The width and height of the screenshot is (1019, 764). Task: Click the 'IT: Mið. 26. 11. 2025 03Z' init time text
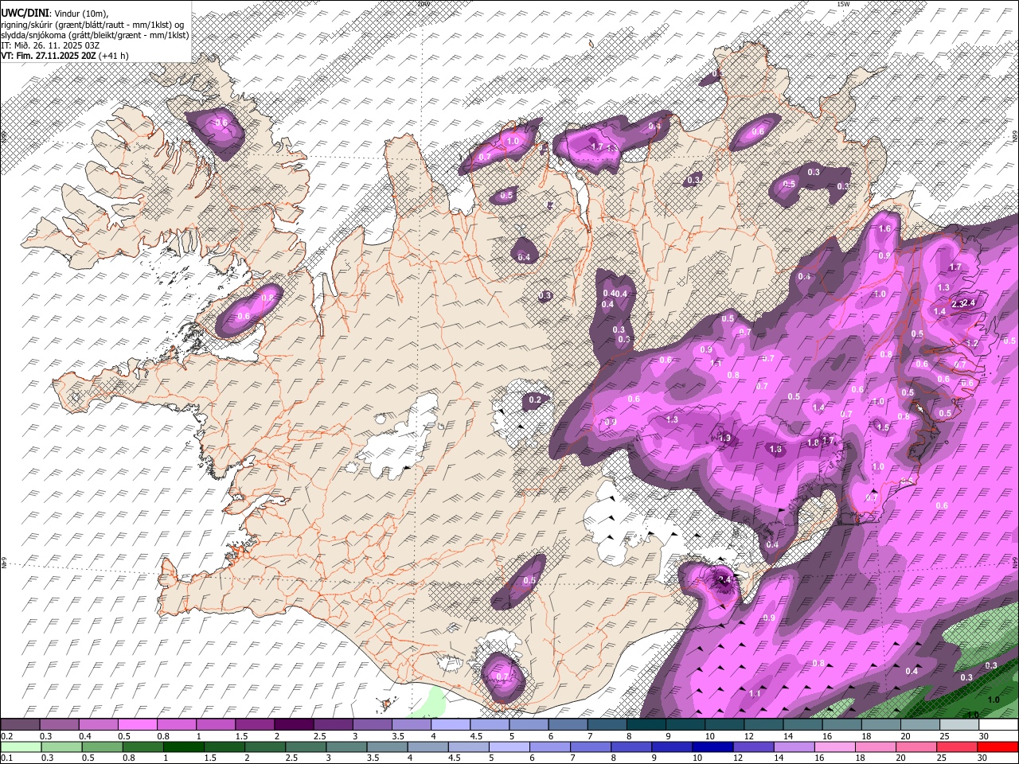50,45
